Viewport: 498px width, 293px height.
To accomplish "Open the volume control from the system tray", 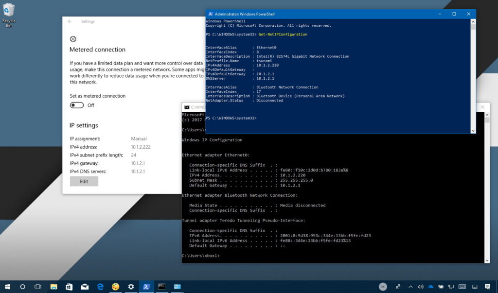I will pyautogui.click(x=421, y=287).
